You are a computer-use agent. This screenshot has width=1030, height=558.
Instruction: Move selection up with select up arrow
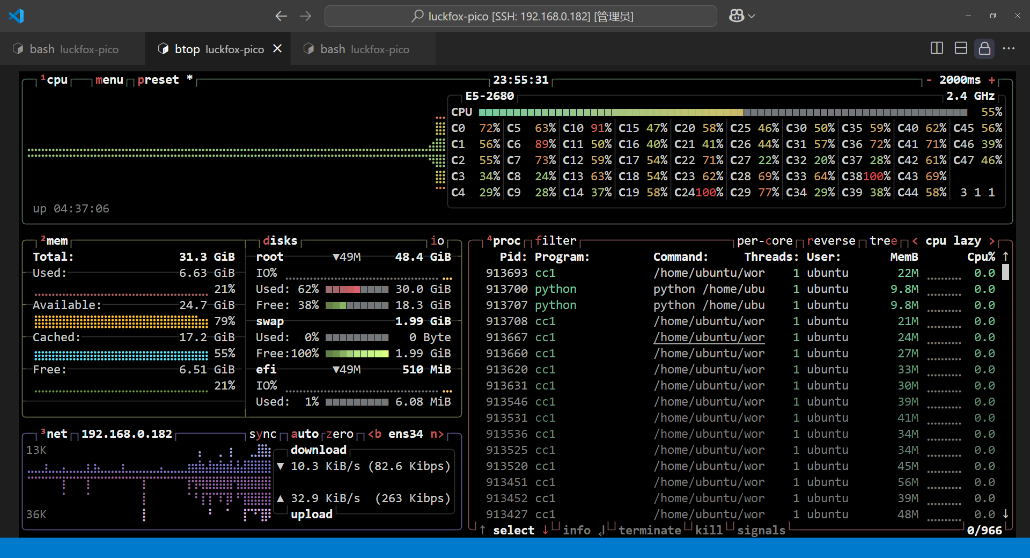tap(483, 531)
